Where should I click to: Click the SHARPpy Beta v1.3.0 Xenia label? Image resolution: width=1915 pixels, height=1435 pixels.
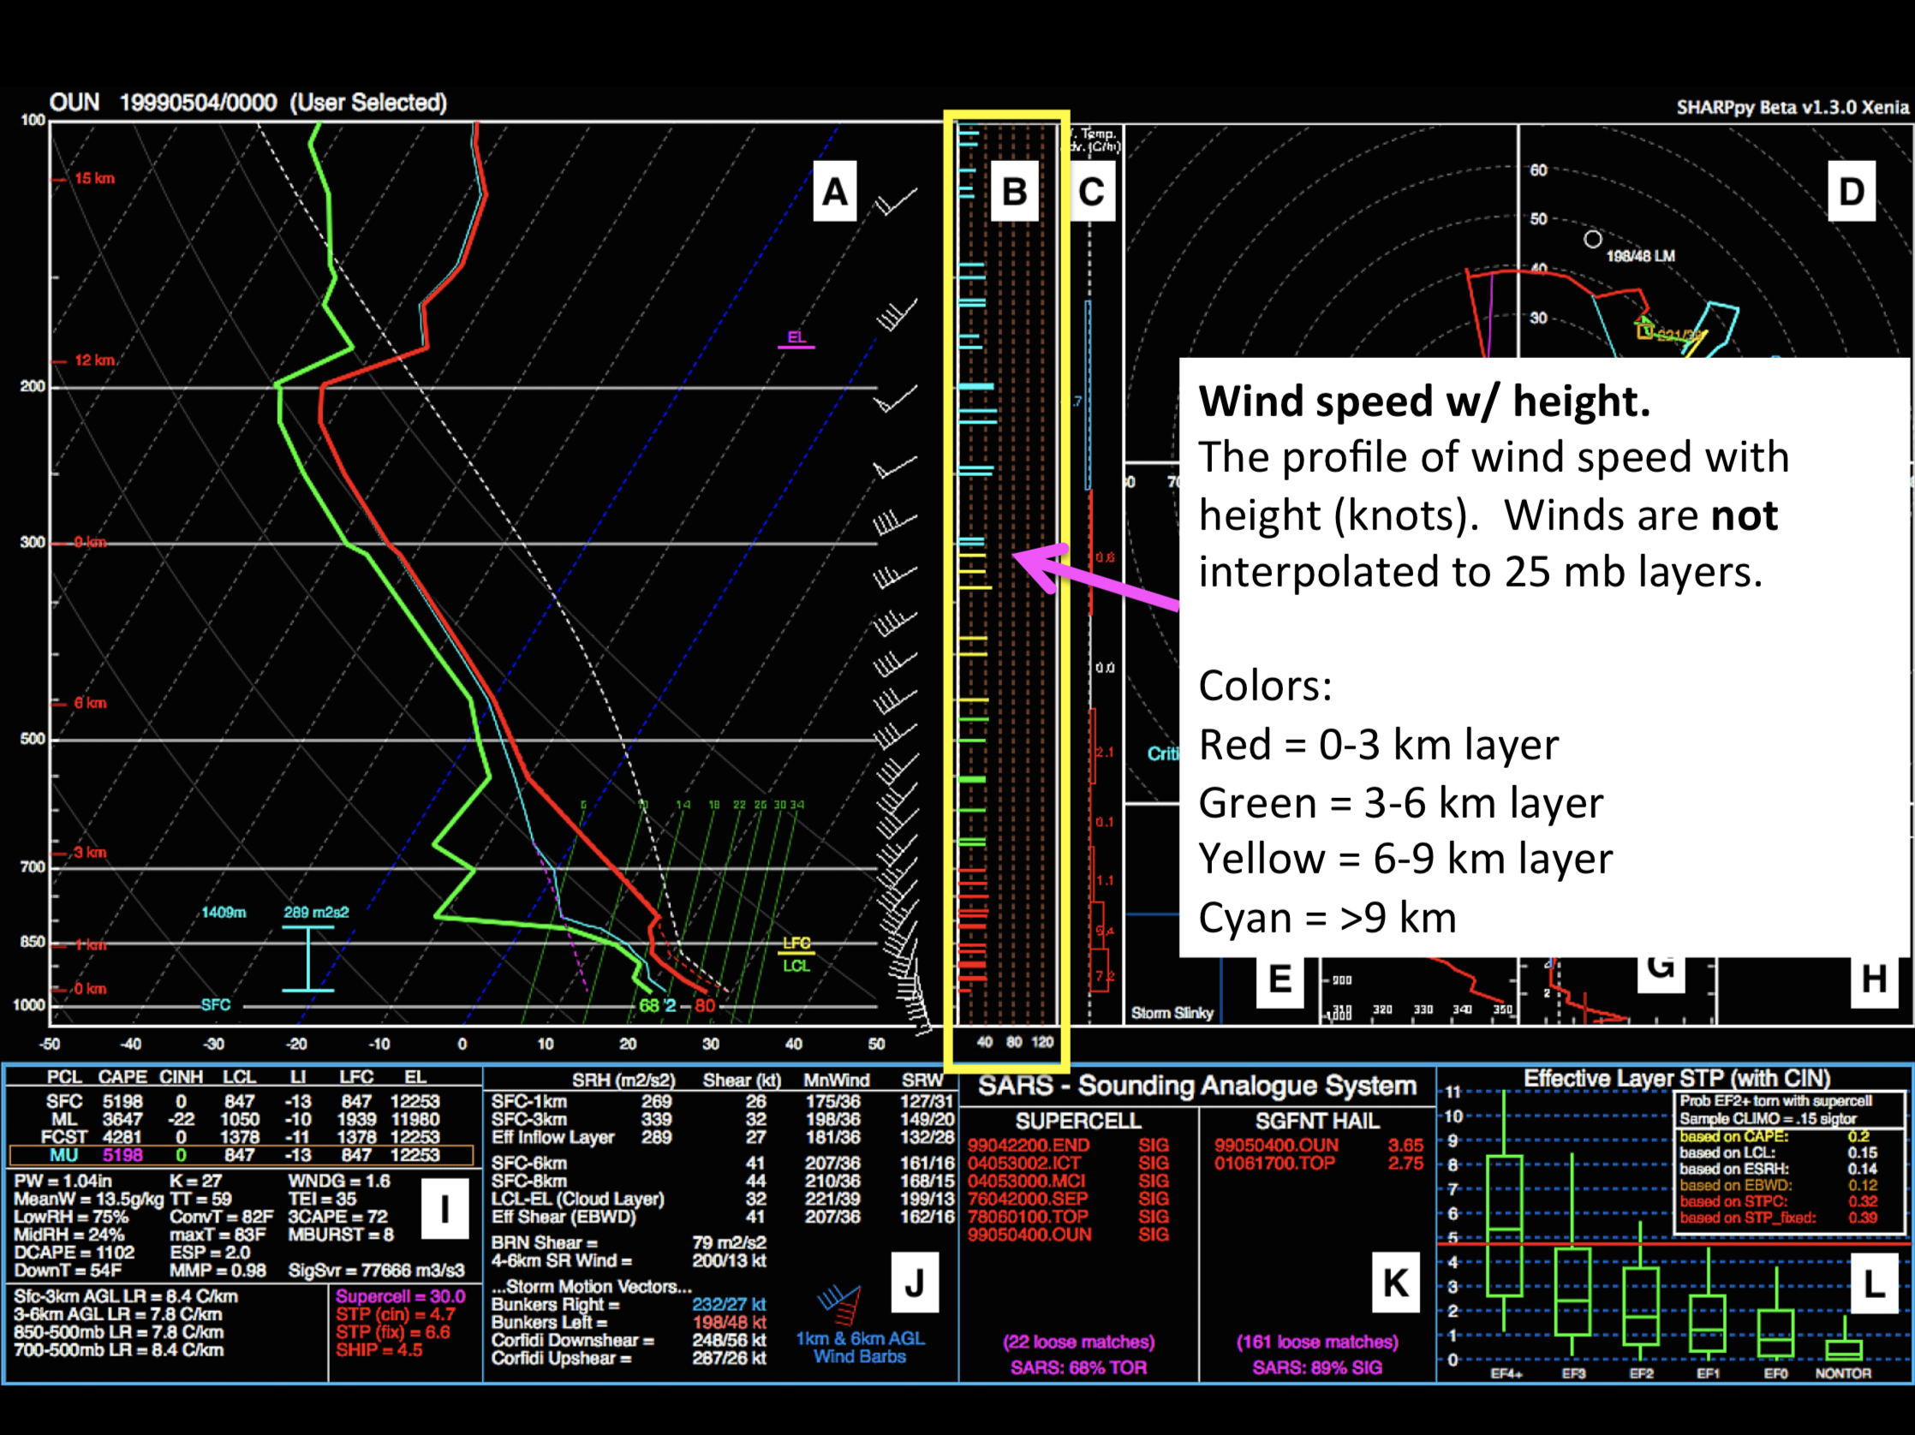[1793, 107]
